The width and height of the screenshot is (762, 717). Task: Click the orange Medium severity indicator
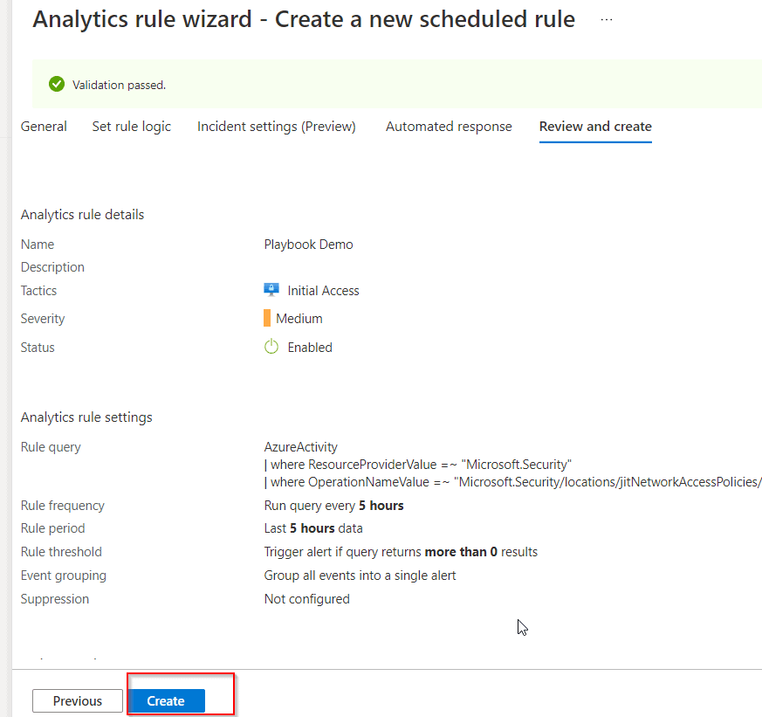point(267,319)
